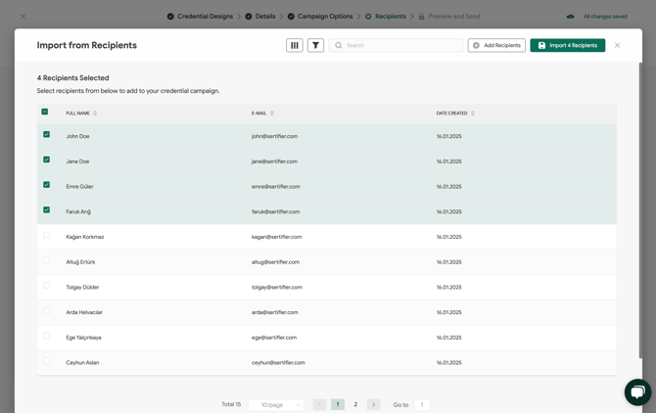The width and height of the screenshot is (656, 413).
Task: Uncheck John Doe's checkbox
Action: [46, 135]
